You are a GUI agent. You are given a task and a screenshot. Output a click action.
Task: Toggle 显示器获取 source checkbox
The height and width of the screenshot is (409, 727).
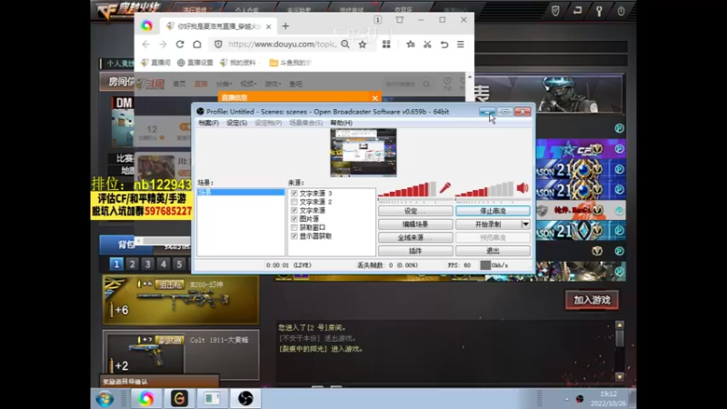click(x=294, y=236)
